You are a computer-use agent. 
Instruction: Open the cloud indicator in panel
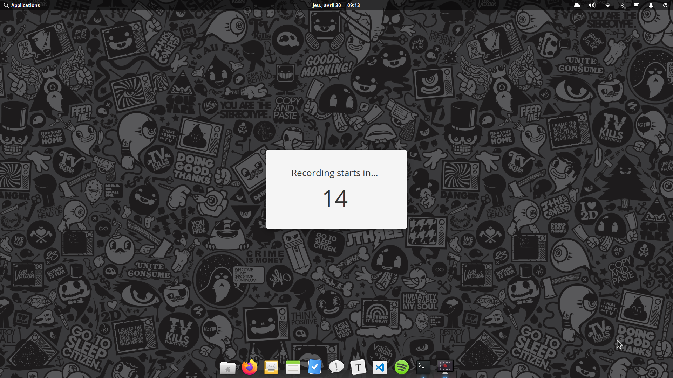(577, 5)
